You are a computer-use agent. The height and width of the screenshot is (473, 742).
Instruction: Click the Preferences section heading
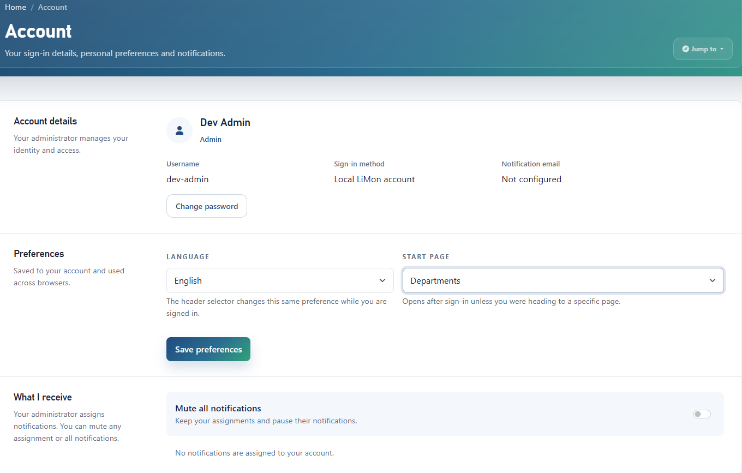(x=39, y=254)
